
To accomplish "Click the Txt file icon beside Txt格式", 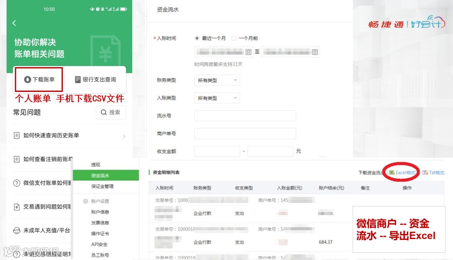I will [x=425, y=172].
